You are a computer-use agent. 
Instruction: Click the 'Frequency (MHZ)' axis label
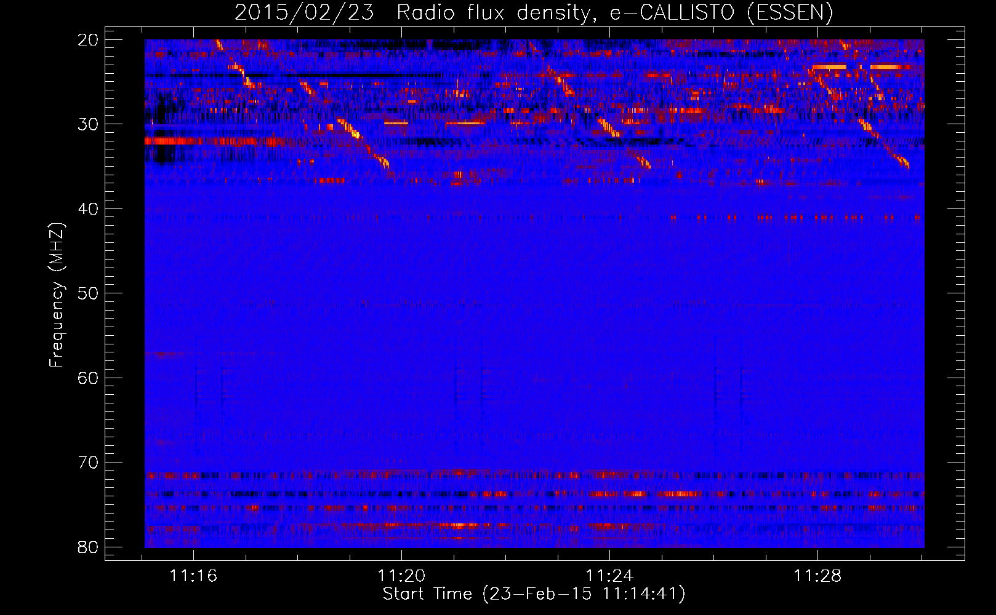coord(57,295)
